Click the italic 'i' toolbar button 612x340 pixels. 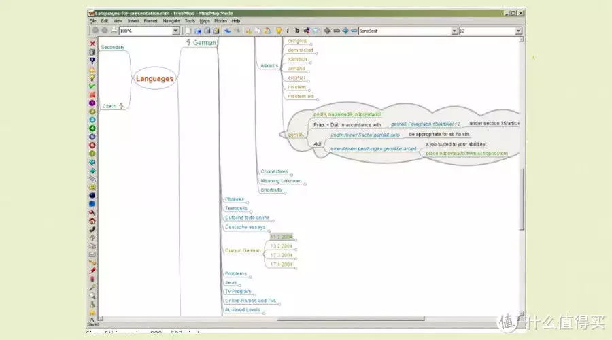coord(288,31)
